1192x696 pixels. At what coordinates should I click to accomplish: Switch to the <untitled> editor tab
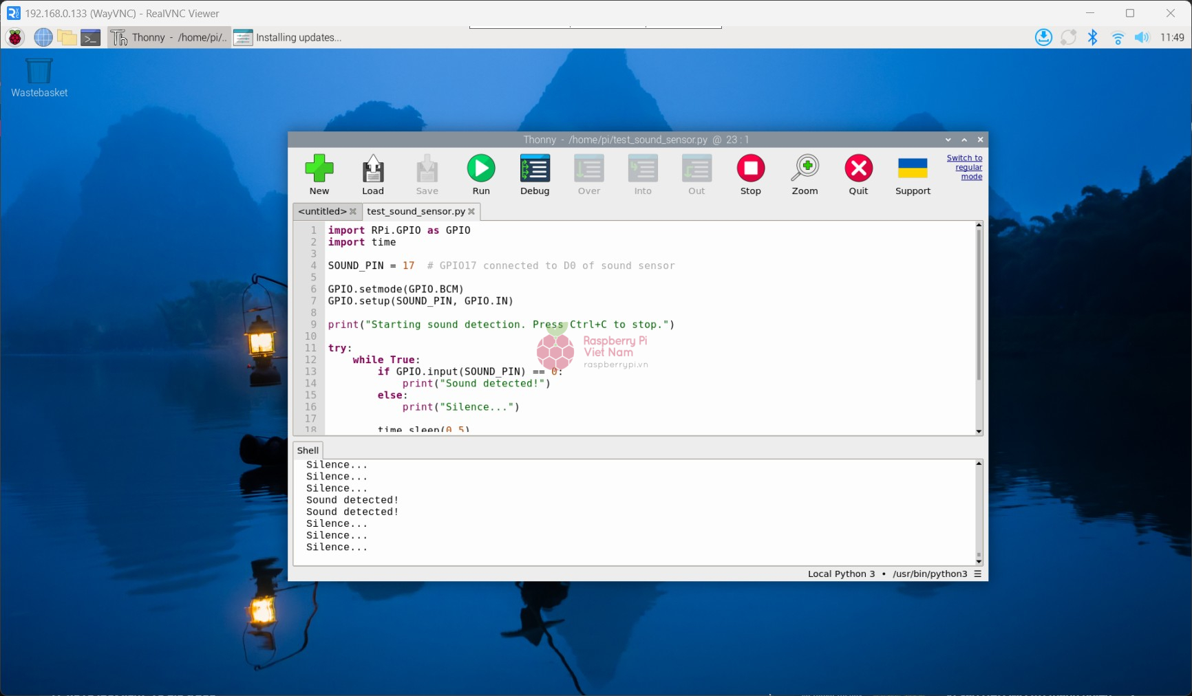pos(322,211)
